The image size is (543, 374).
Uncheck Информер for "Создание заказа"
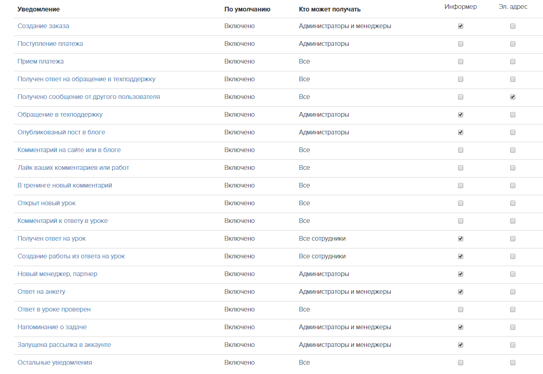tap(461, 26)
